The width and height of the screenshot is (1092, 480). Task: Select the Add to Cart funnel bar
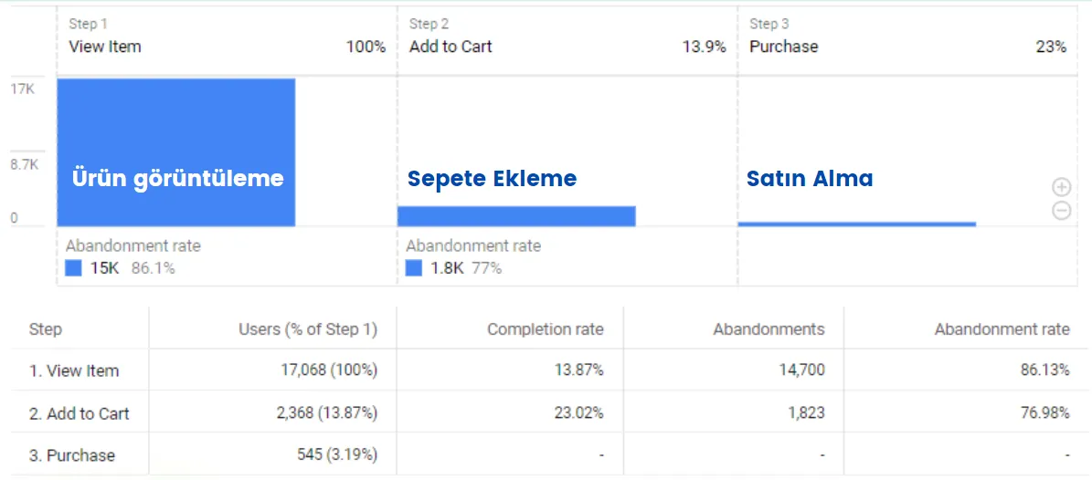(516, 216)
